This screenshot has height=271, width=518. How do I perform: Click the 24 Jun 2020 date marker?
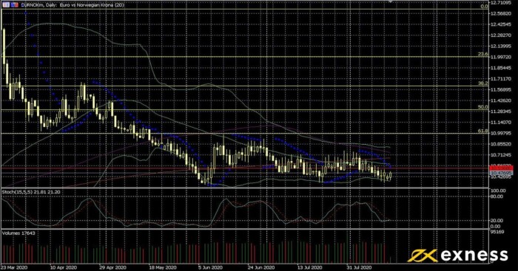coord(260,267)
